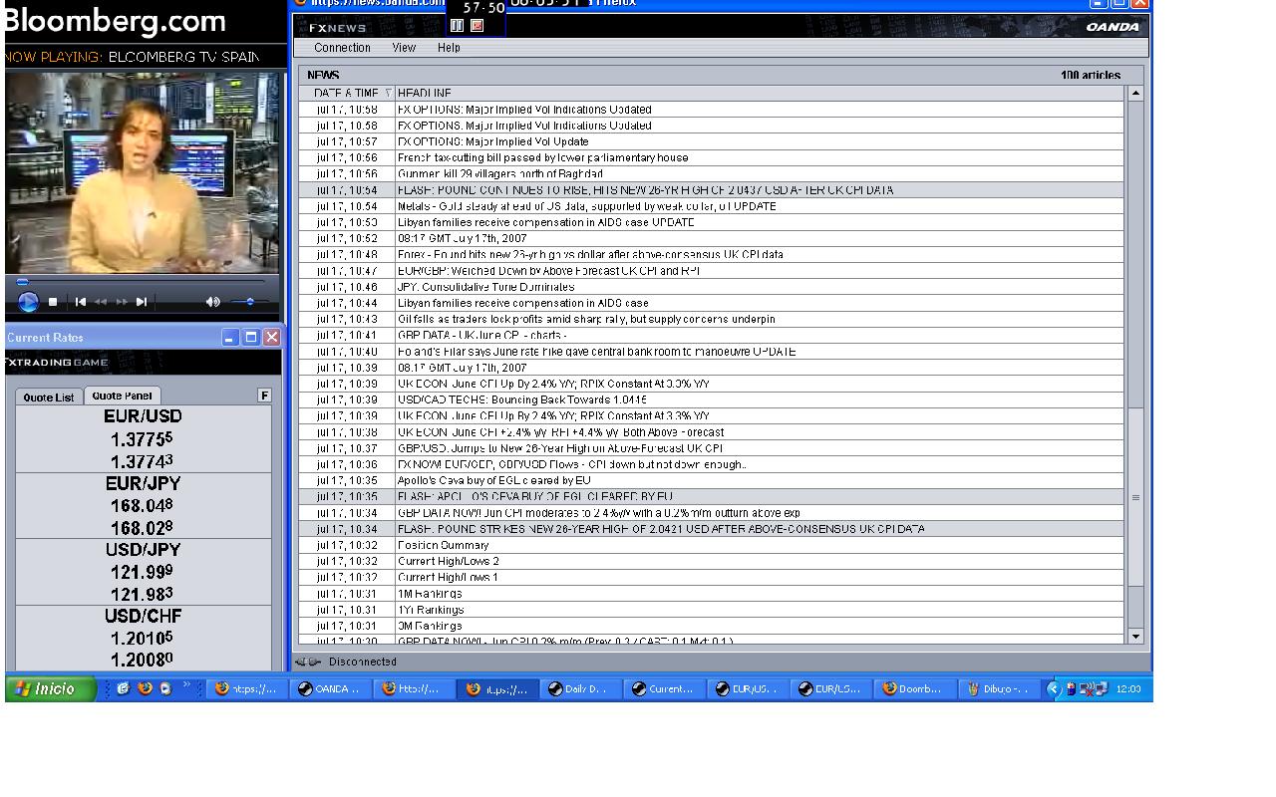Open the JPY Consolidative Tone Dominates headline

[711, 287]
